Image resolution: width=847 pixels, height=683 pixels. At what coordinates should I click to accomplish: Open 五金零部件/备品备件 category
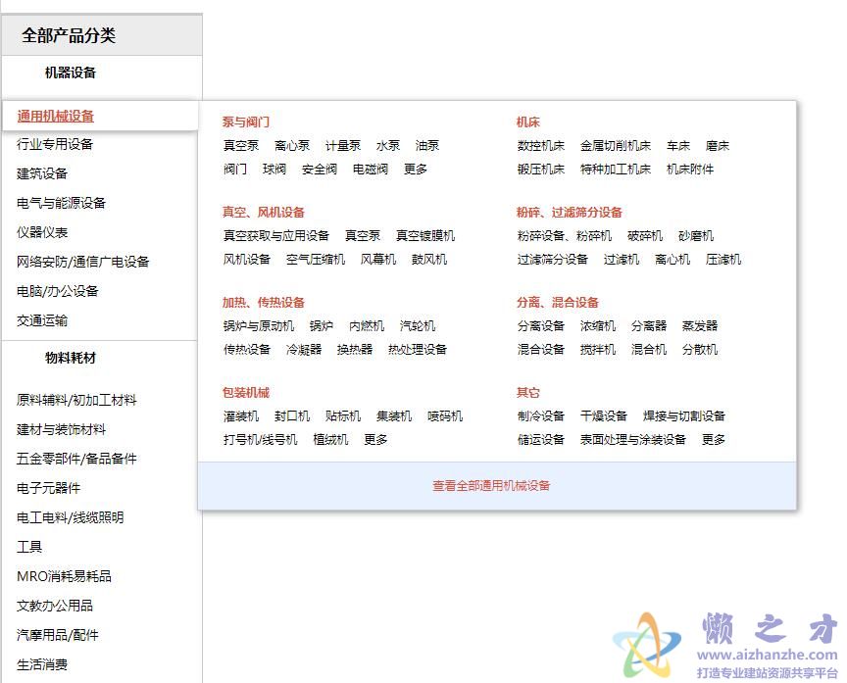pyautogui.click(x=76, y=459)
